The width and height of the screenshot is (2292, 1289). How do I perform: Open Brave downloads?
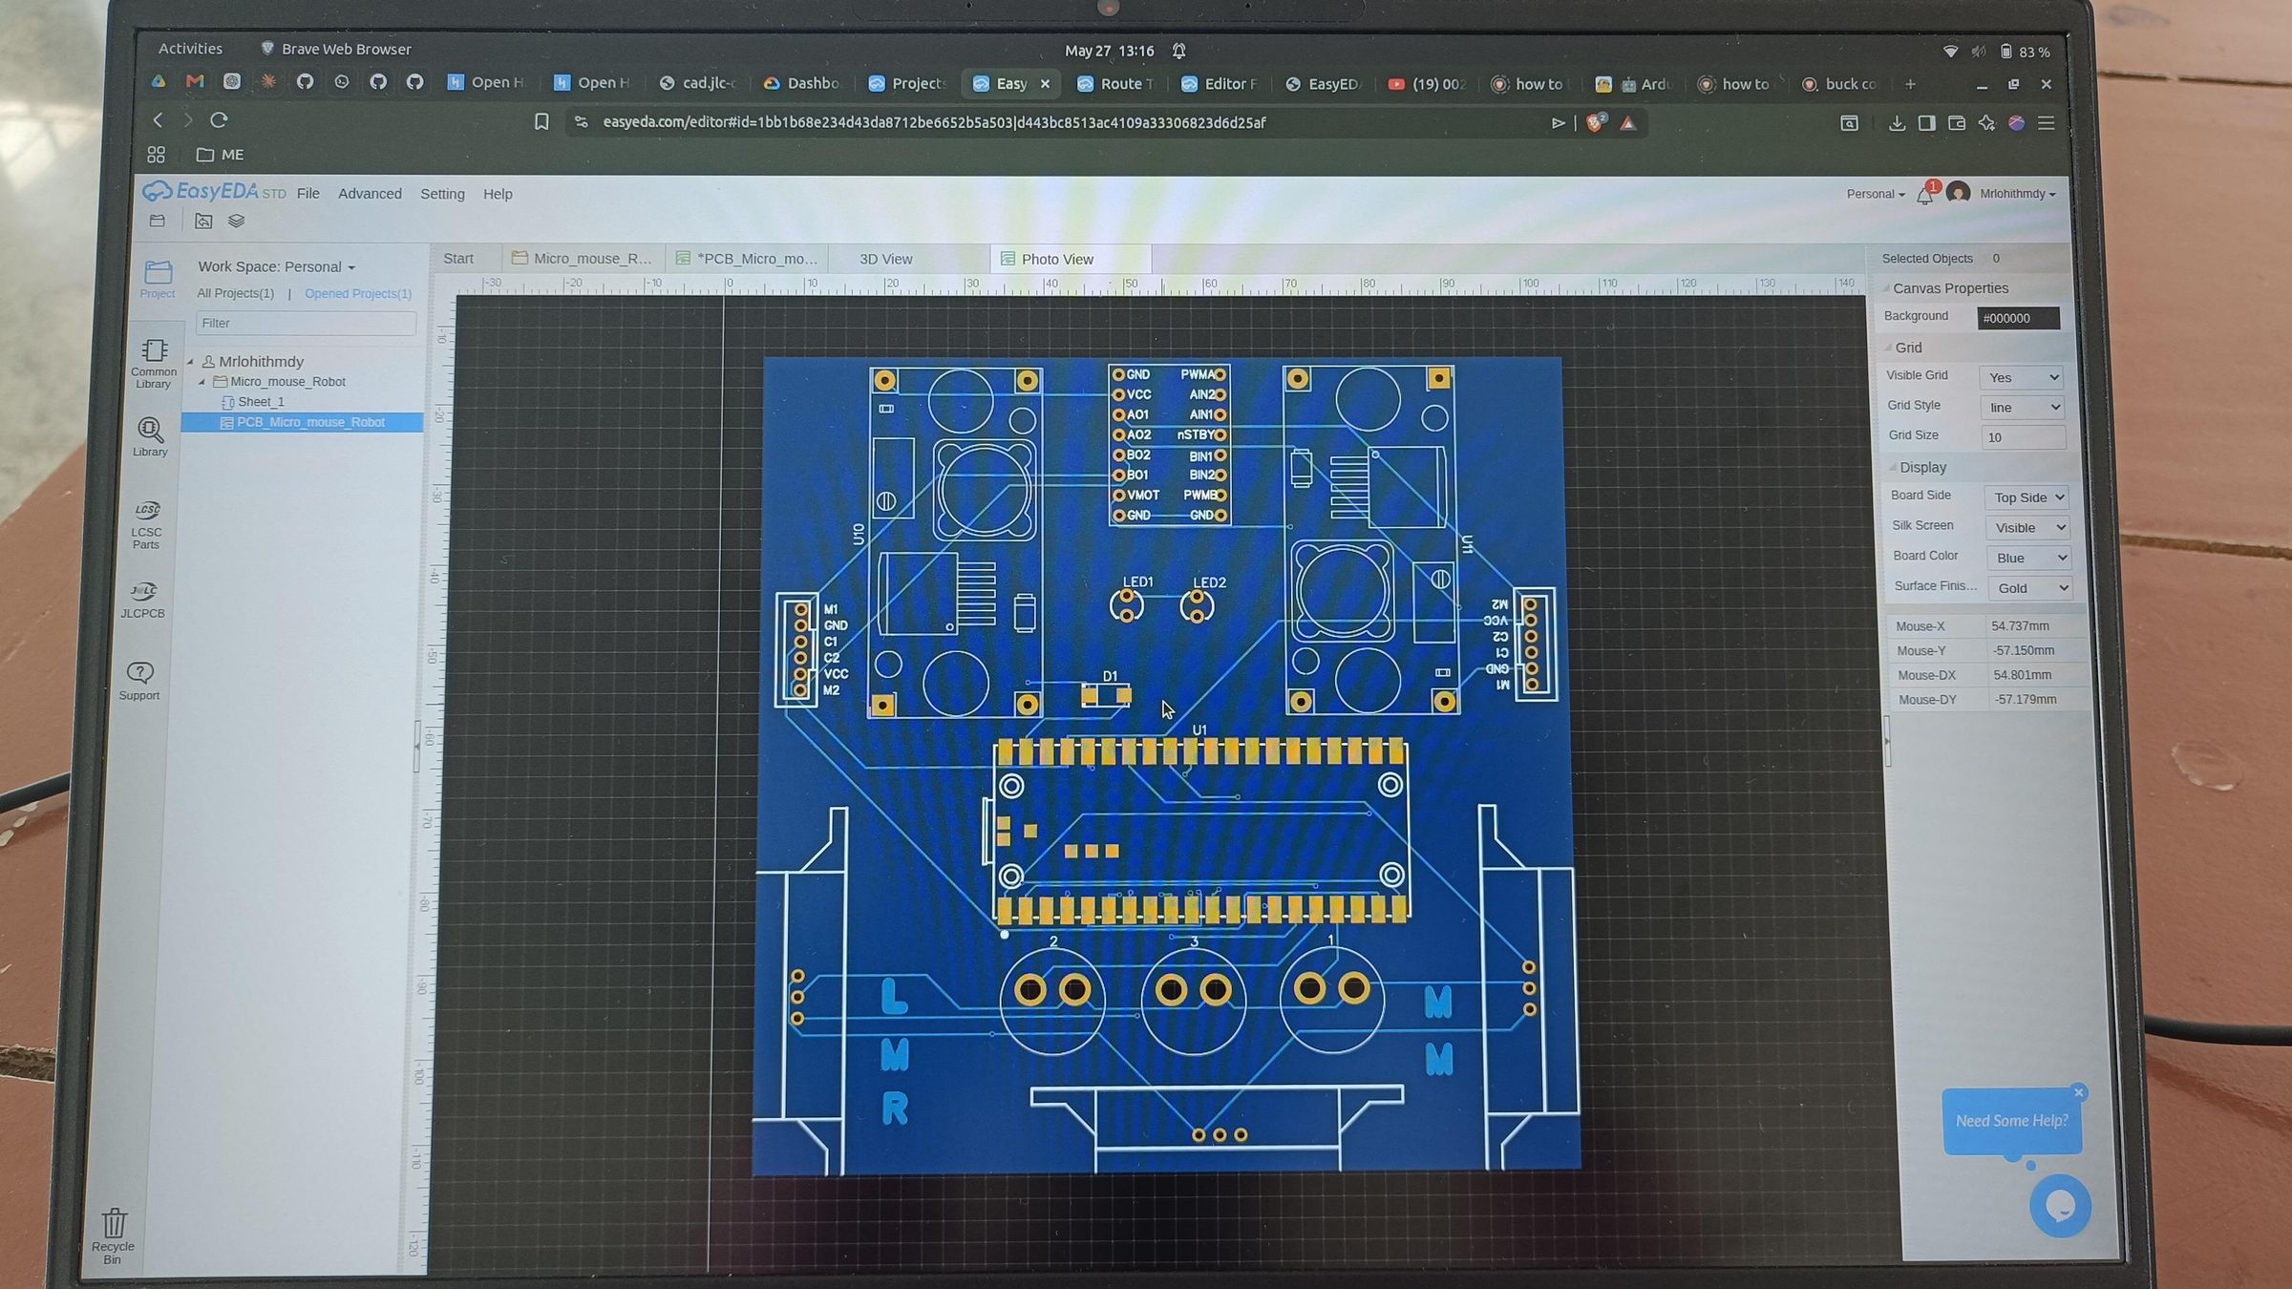pos(1897,123)
